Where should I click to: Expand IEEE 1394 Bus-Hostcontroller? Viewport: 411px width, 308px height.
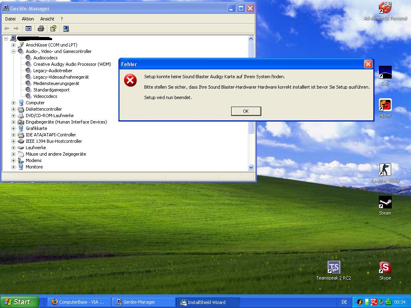(13, 141)
